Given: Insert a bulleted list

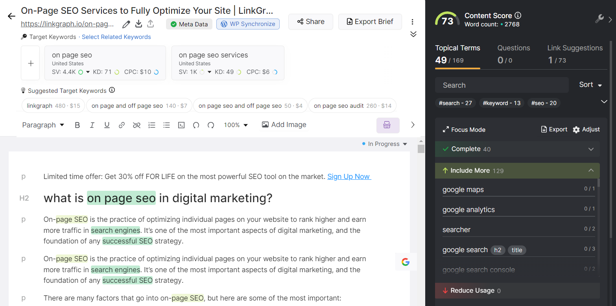Looking at the screenshot, I should pos(166,125).
